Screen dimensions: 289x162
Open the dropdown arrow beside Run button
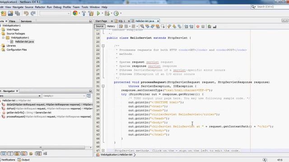tap(103, 13)
